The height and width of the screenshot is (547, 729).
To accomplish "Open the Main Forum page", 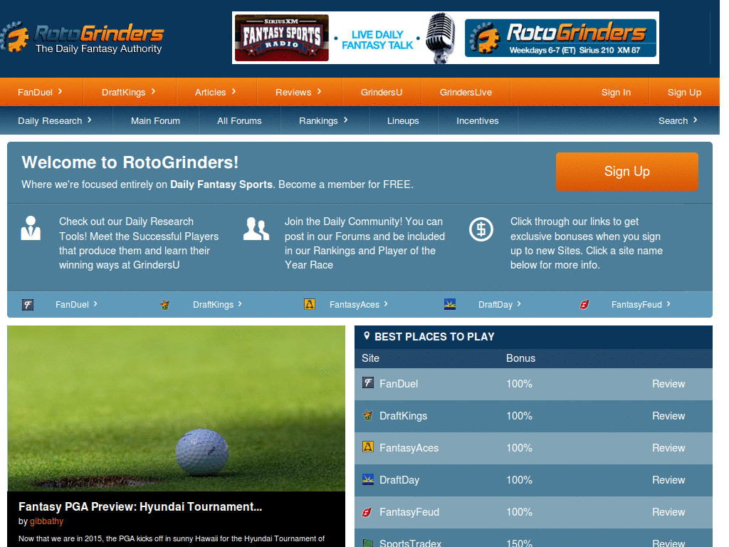I will [155, 120].
